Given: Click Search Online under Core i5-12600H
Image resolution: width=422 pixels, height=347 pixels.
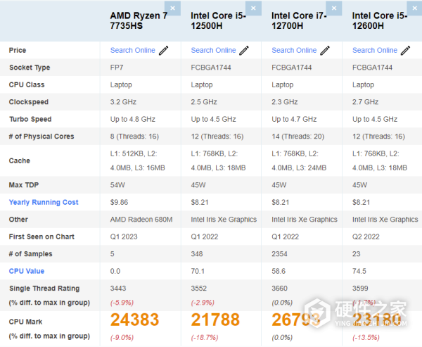Looking at the screenshot, I should point(374,51).
